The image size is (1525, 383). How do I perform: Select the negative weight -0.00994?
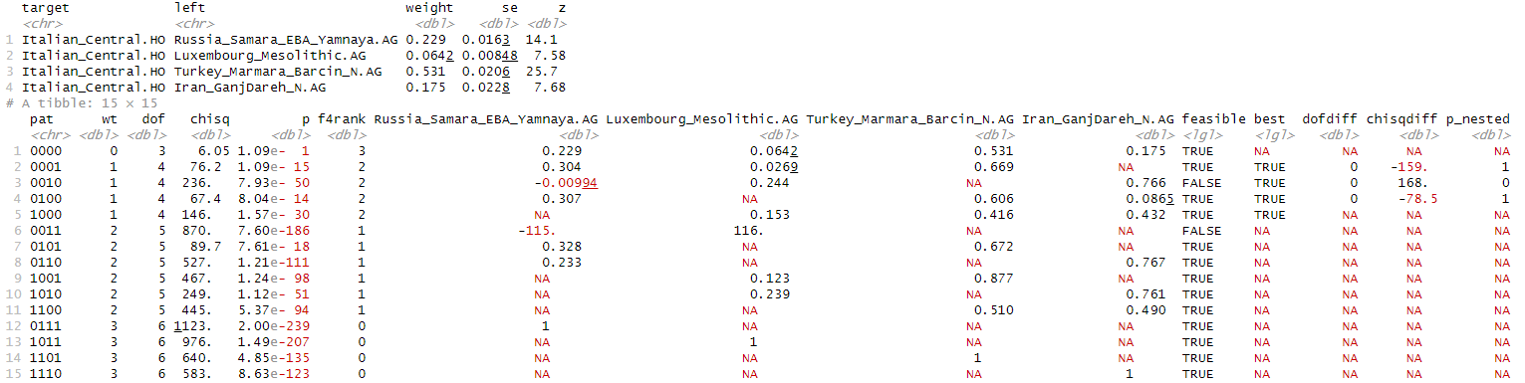click(565, 182)
